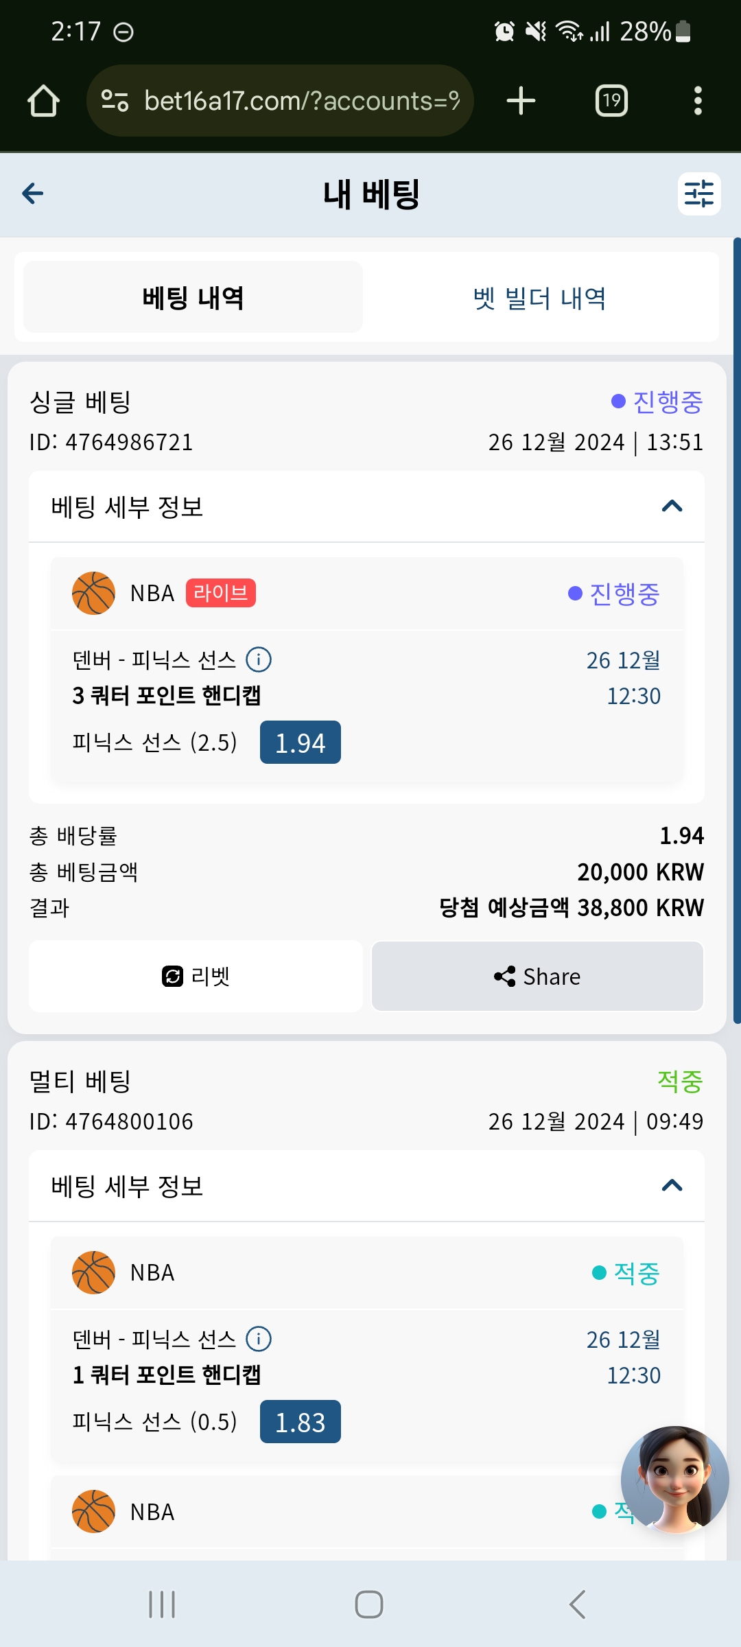This screenshot has height=1647, width=741.
Task: Tap the 리벳 rebet button
Action: pyautogui.click(x=196, y=976)
